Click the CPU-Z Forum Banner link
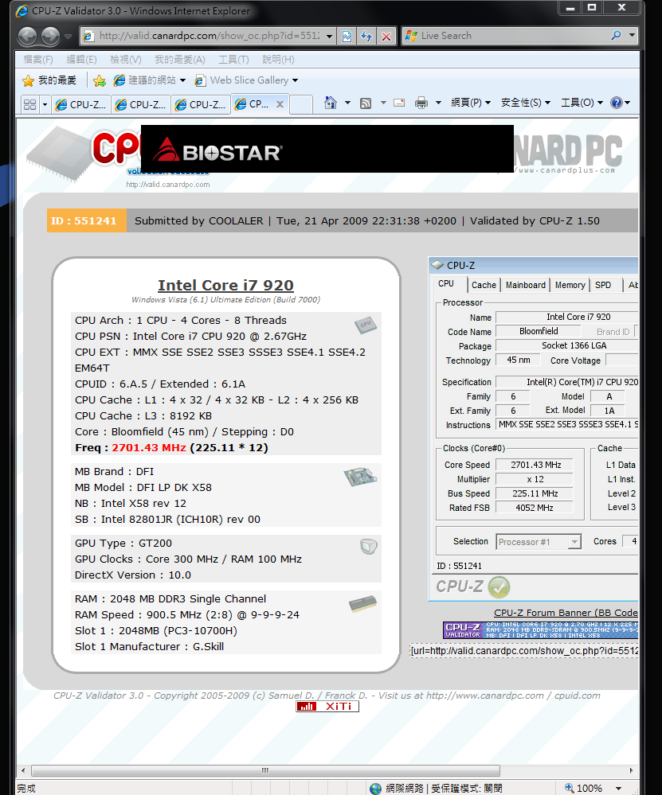Screen dimensions: 662x795 point(566,613)
